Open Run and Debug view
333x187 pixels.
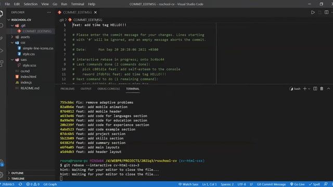click(x=1, y=51)
